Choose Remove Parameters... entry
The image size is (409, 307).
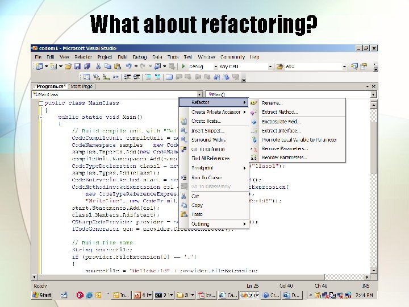pyautogui.click(x=285, y=148)
